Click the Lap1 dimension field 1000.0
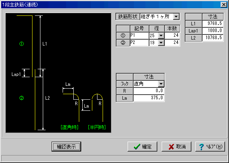The width and height of the screenshot is (229, 163). coord(213,30)
